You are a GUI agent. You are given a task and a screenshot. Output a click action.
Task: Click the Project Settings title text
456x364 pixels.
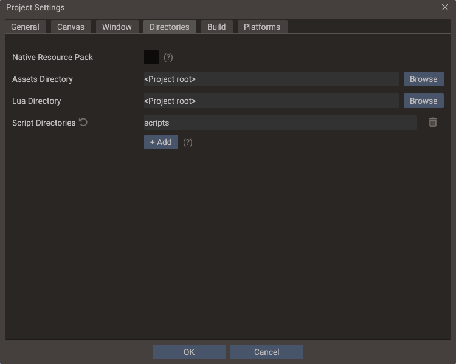(35, 7)
